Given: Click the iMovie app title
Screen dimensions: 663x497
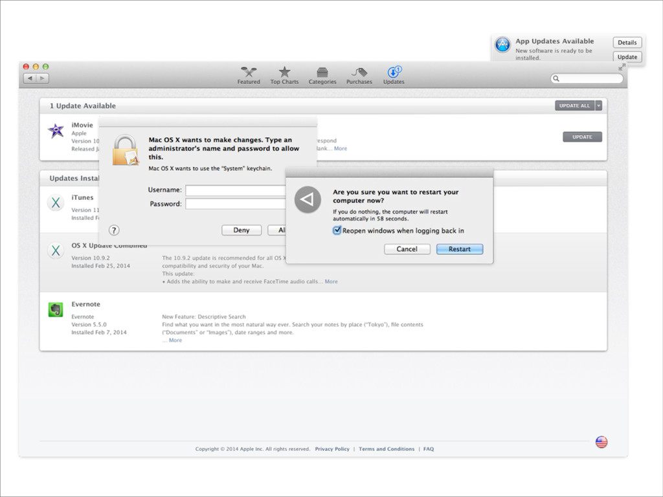Looking at the screenshot, I should coord(82,125).
